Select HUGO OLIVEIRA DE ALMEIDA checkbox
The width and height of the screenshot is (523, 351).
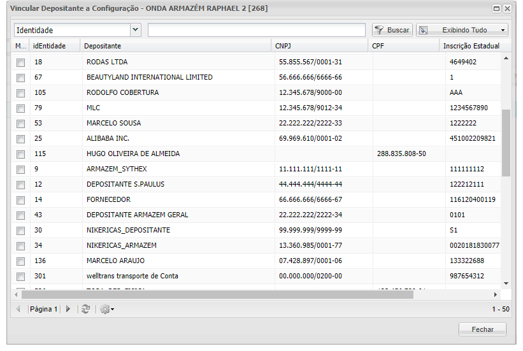[20, 154]
